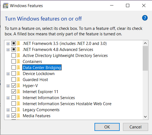Click the folder icon beside Guarded Host
152x135 pixels.
pos(18,80)
